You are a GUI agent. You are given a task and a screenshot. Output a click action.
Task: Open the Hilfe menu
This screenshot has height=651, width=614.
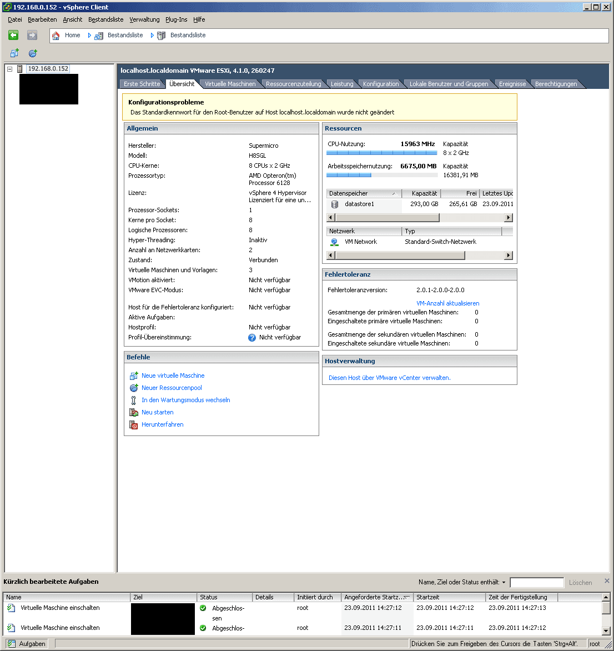[x=199, y=19]
